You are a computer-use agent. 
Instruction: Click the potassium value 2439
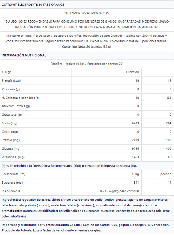(x=135, y=140)
